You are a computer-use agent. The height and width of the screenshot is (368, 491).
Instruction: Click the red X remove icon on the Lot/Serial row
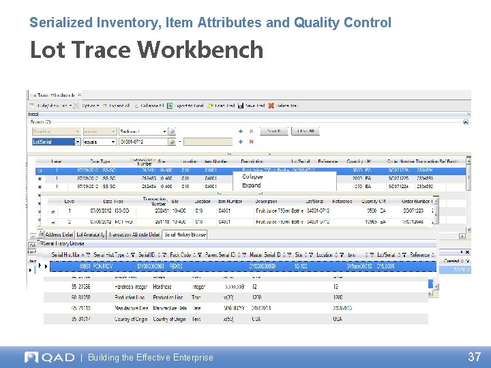tap(251, 142)
